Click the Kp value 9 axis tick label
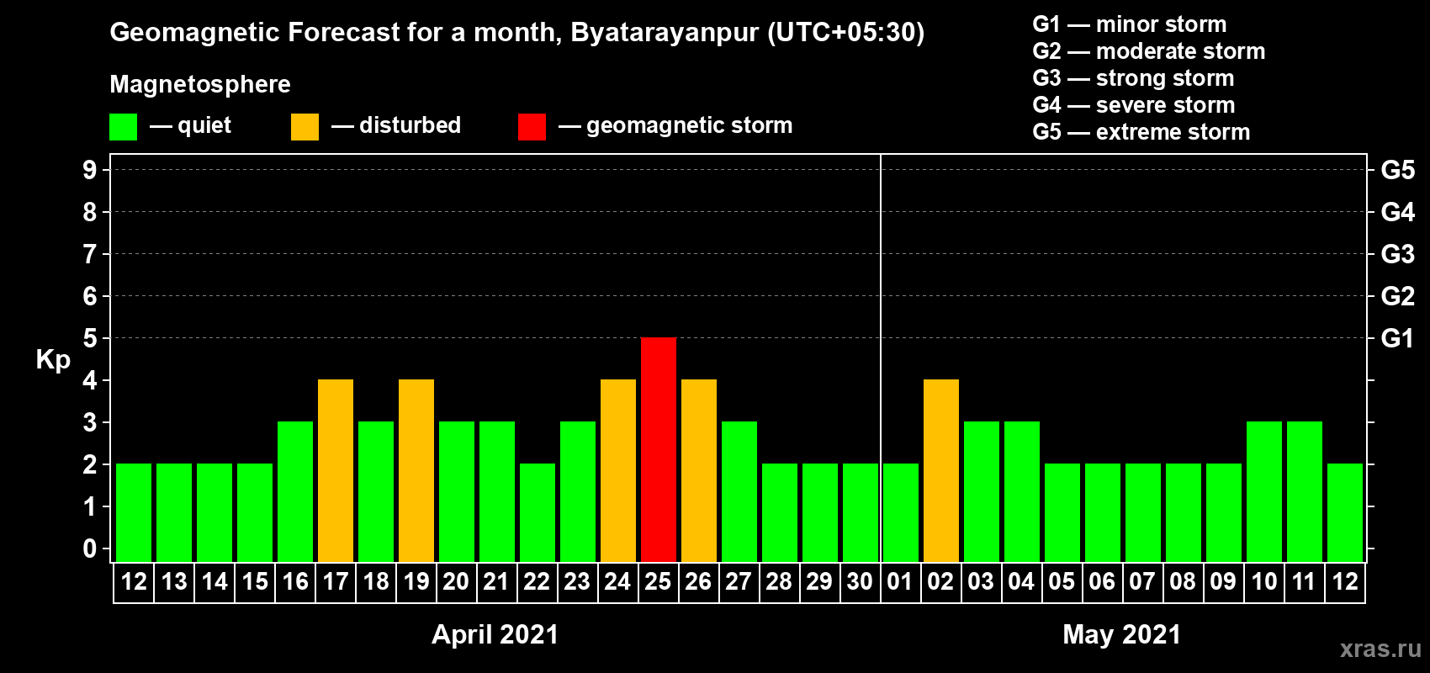The height and width of the screenshot is (673, 1430). pos(90,170)
